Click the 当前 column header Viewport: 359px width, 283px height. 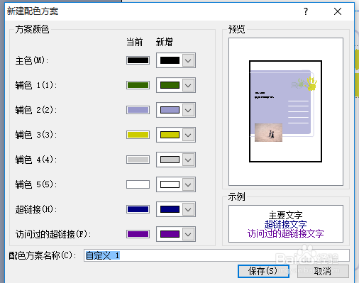point(134,42)
